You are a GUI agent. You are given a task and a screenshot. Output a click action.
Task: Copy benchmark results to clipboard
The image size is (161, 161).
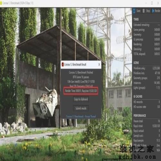click(81, 99)
